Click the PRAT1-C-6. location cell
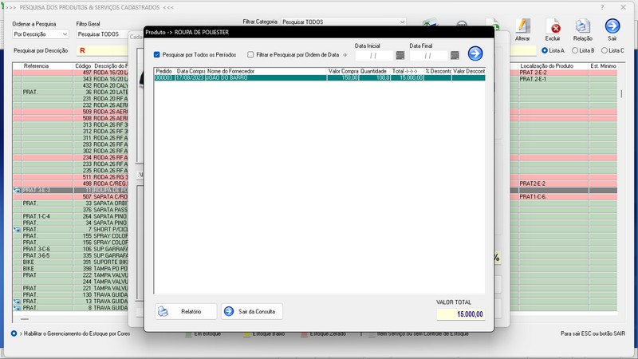This screenshot has height=359, width=638. (x=553, y=196)
